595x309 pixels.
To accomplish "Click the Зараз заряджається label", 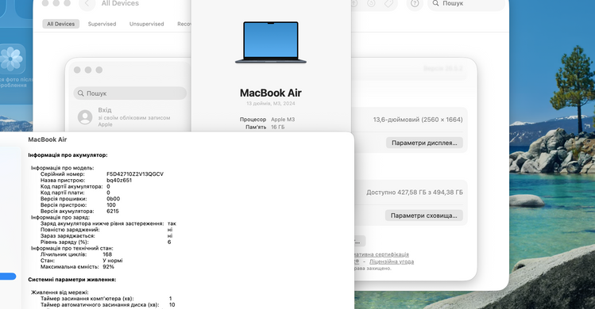I will 68,236.
